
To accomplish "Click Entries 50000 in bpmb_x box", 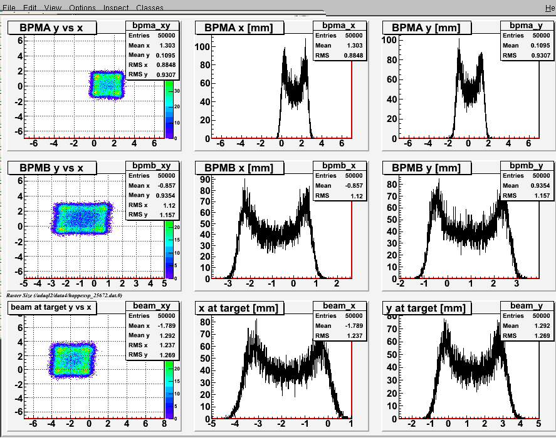I will [339, 176].
